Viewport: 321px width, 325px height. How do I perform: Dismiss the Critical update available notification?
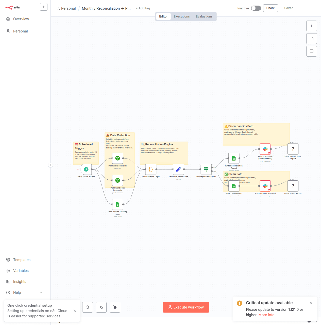coord(311,303)
